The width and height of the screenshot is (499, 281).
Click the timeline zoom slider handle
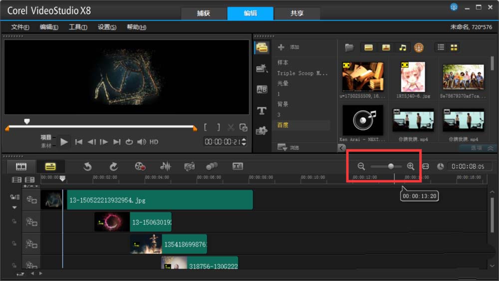pyautogui.click(x=391, y=166)
